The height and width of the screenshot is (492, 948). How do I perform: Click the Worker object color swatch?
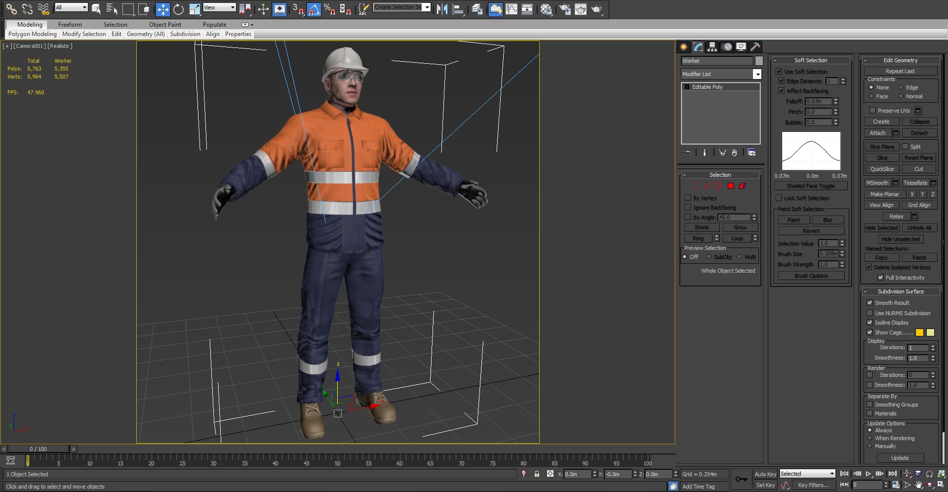click(759, 61)
